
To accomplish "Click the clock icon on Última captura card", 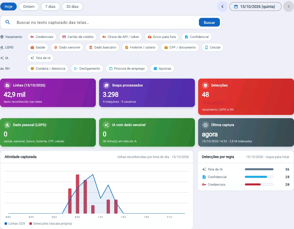I will [205, 125].
